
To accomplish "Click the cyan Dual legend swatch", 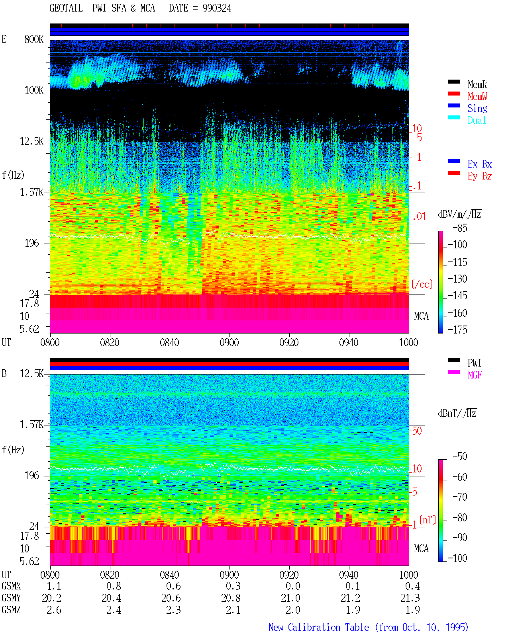I will [454, 117].
